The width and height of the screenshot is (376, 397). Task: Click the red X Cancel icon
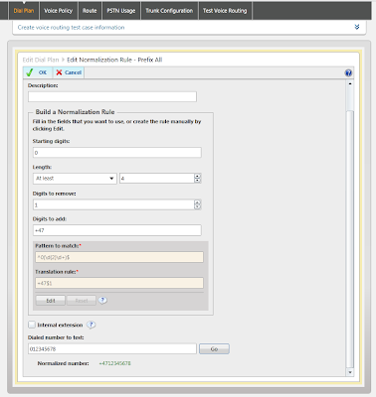tap(59, 72)
